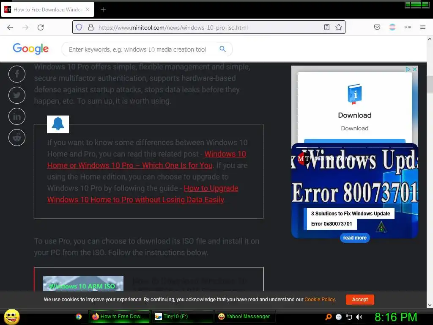Viewport: 433px width, 325px height.
Task: Launch Chrome from the taskbar
Action: [79, 317]
